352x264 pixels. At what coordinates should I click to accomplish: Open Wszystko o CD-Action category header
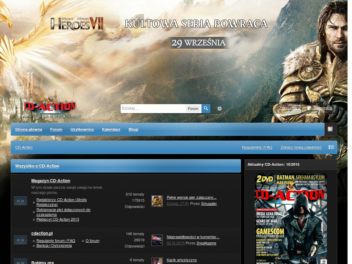click(x=37, y=166)
